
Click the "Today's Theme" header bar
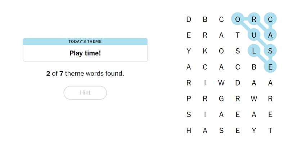pos(85,41)
